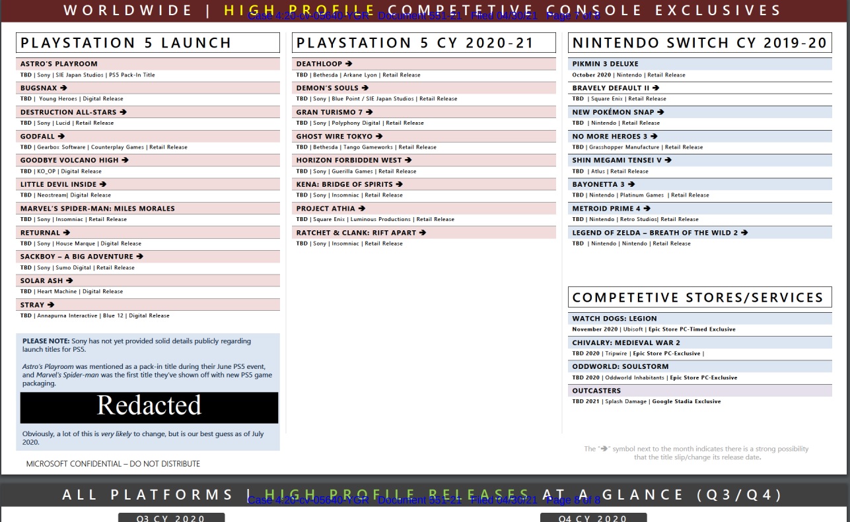Click 'Splash Damage | Google Stadia Exclusive' line

tap(647, 402)
